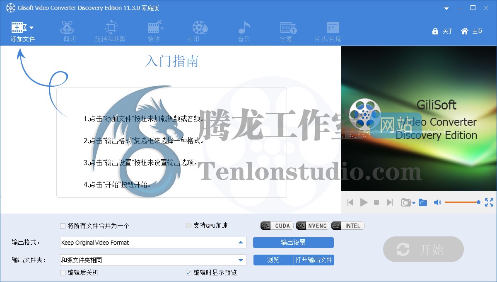
Task: Click the Add File (添加文件) icon
Action: [19, 27]
